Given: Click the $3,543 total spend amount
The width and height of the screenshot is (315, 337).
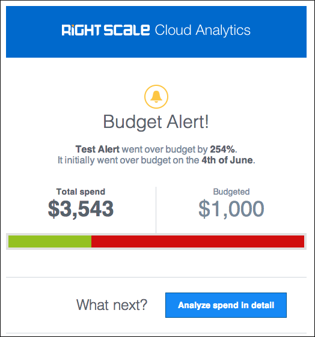Looking at the screenshot, I should 81,208.
